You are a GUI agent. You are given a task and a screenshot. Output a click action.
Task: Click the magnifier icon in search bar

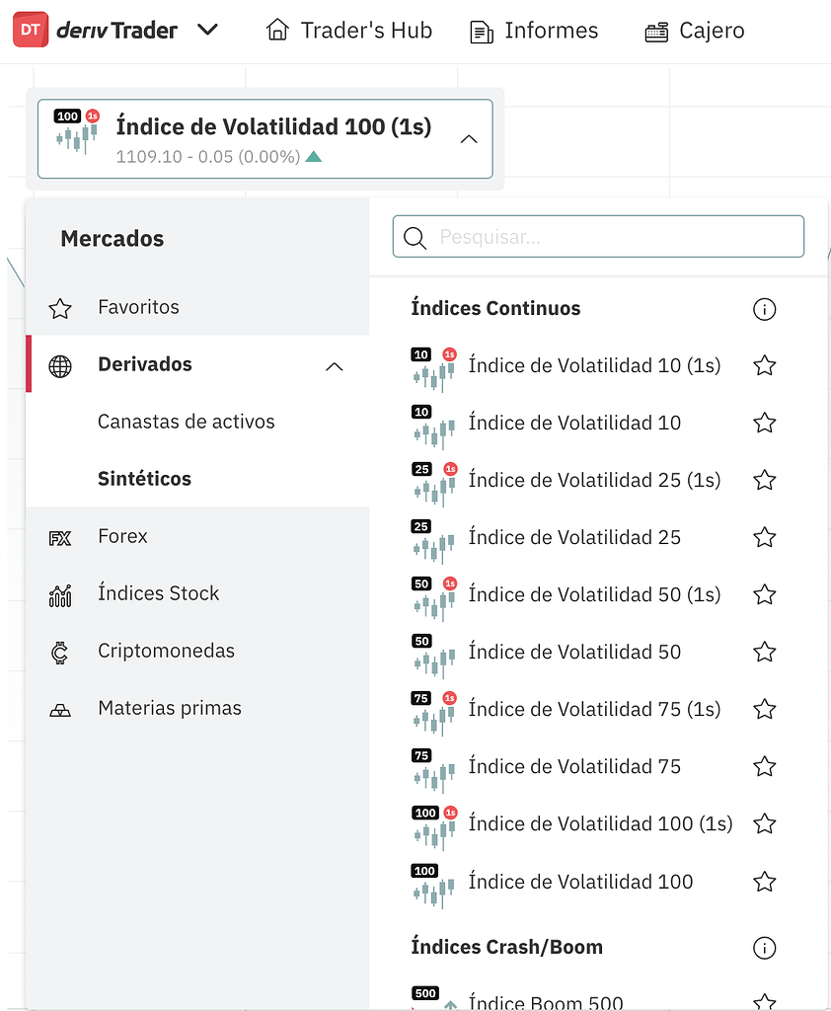[415, 237]
